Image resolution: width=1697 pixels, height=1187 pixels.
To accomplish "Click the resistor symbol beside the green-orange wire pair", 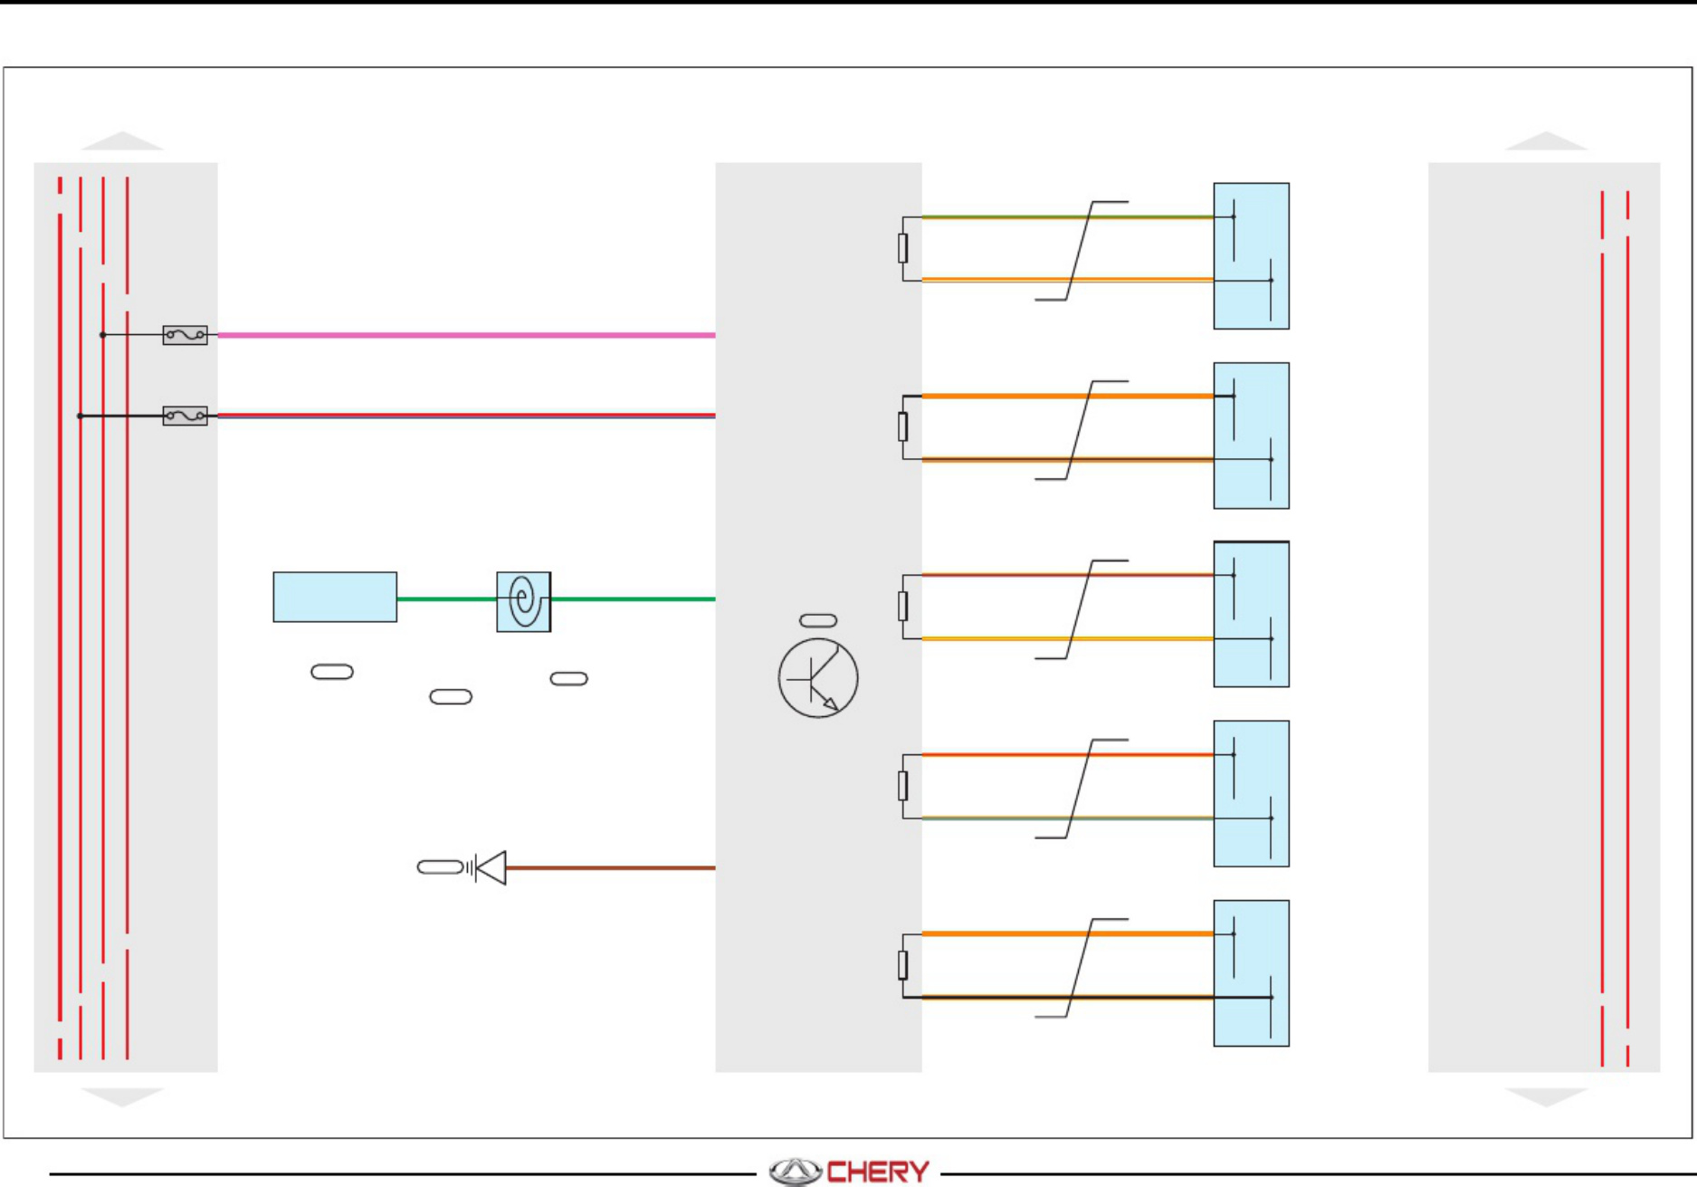I will pyautogui.click(x=902, y=248).
